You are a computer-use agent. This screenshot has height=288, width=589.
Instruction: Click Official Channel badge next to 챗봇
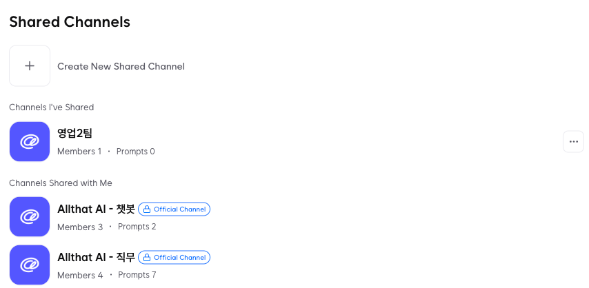174,209
